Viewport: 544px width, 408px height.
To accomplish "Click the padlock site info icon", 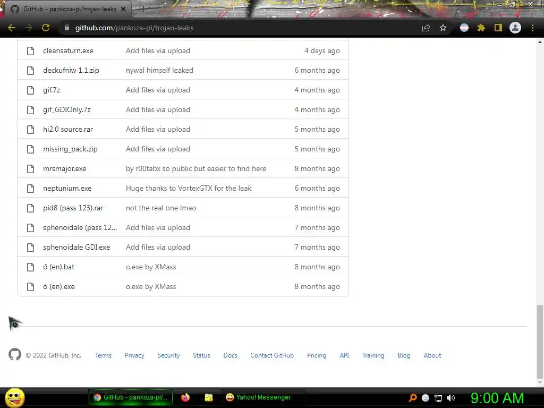I will 67,28.
